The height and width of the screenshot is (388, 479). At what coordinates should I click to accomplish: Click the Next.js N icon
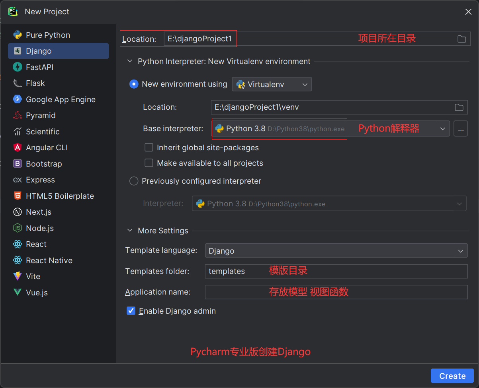18,212
